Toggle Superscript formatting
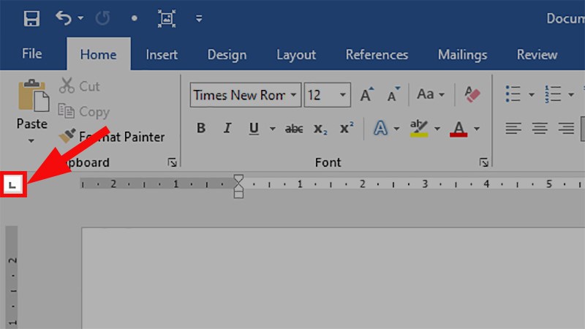585x329 pixels. [347, 128]
